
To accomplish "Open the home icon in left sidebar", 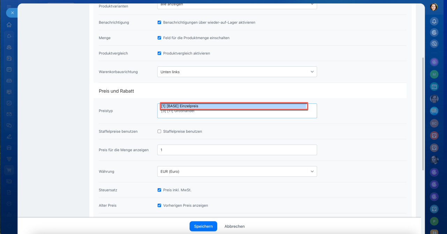I will pyautogui.click(x=9, y=25).
